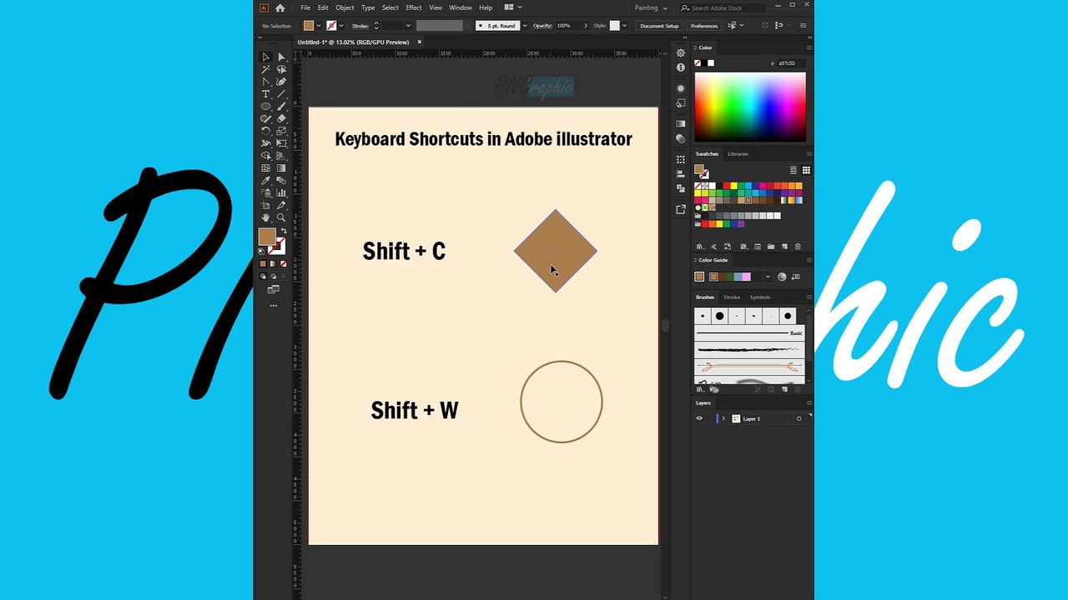Open the Window menu
Viewport: 1068px width, 600px height.
point(461,7)
